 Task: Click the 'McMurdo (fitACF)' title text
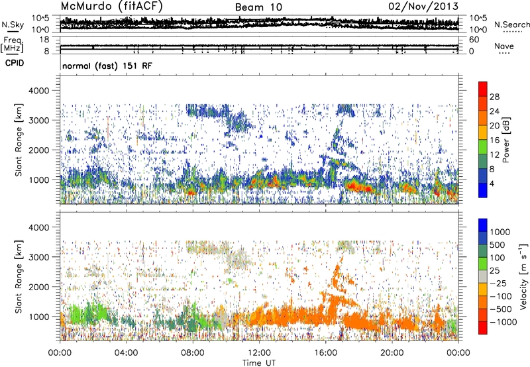[111, 7]
